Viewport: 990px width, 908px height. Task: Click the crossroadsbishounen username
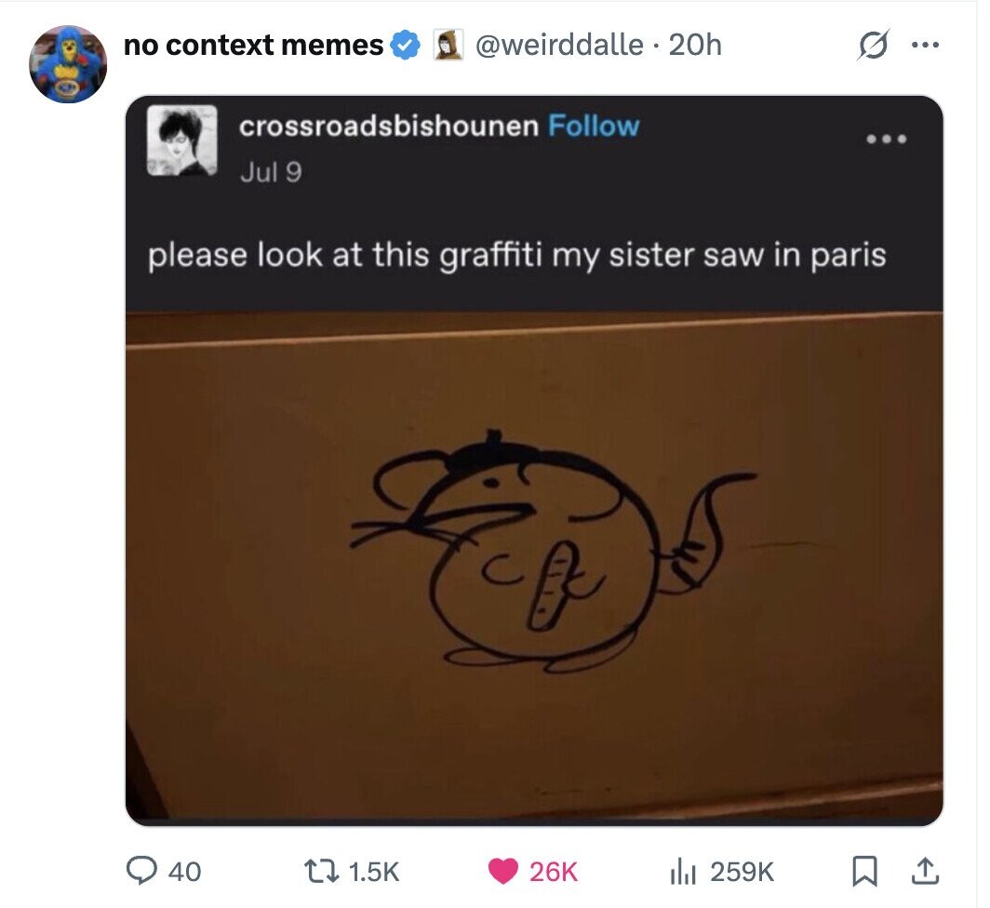389,127
